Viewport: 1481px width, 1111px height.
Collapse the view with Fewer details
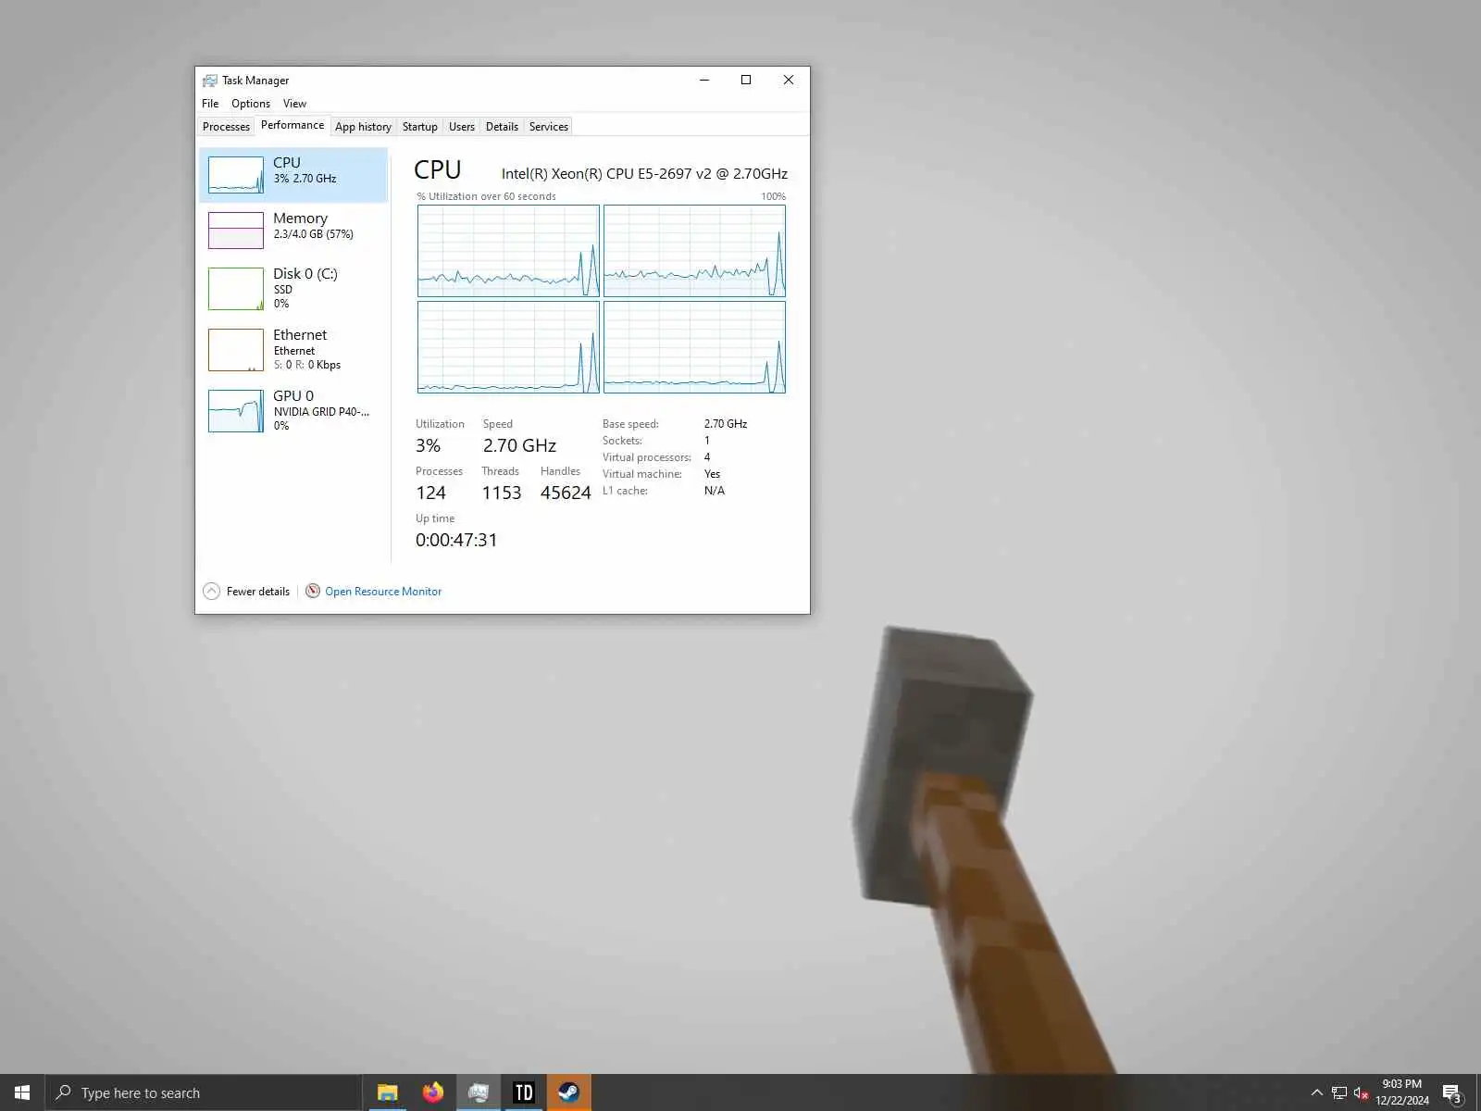tap(246, 592)
